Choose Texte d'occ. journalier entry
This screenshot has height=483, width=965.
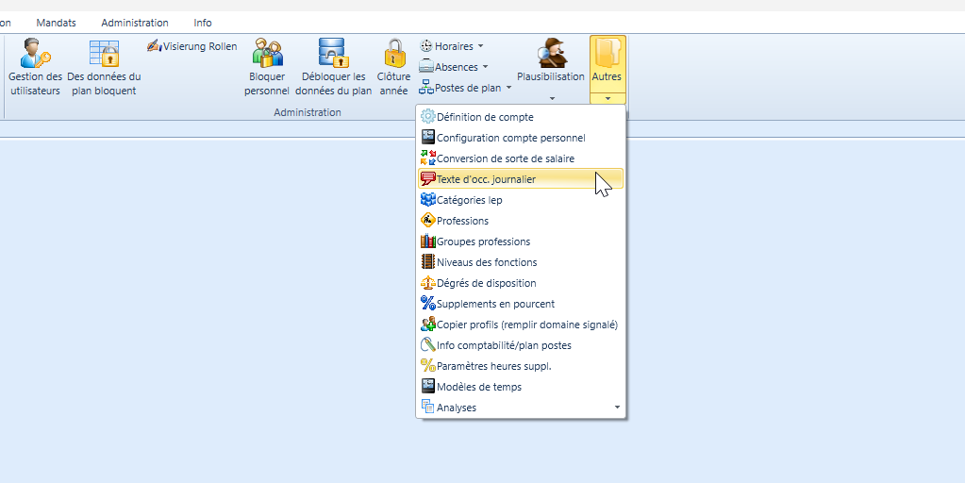coord(486,179)
